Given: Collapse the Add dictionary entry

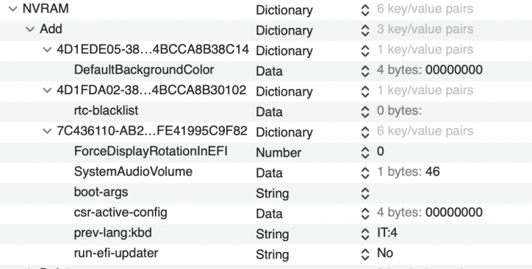Looking at the screenshot, I should (x=29, y=30).
